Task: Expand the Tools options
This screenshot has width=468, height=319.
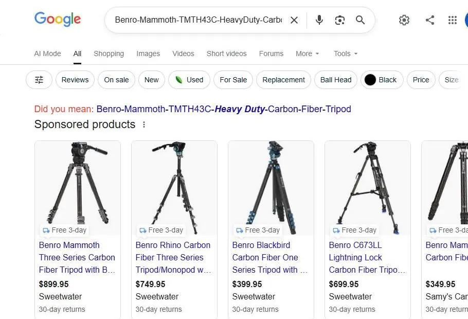Action: pos(345,54)
